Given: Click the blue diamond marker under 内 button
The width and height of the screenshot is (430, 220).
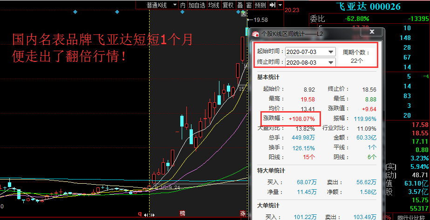Looking at the screenshot, I should coord(182,12).
